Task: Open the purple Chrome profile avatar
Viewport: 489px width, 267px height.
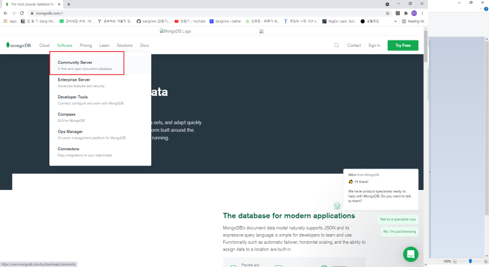Action: pos(414,13)
